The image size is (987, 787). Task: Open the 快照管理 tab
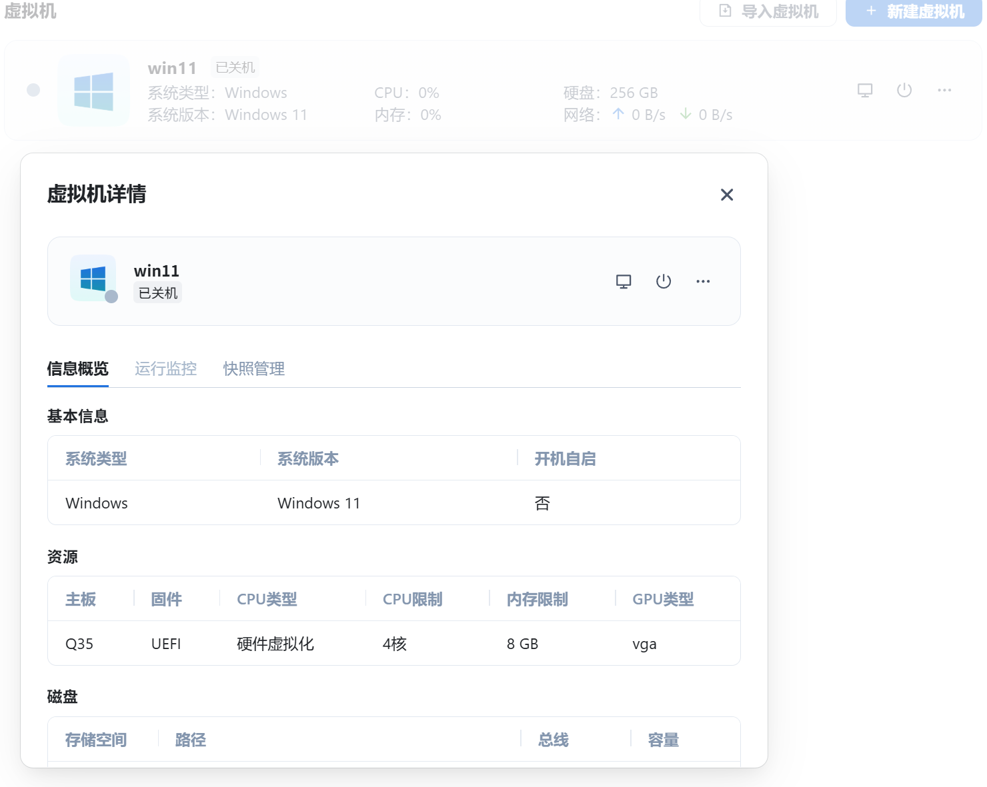[x=254, y=369]
